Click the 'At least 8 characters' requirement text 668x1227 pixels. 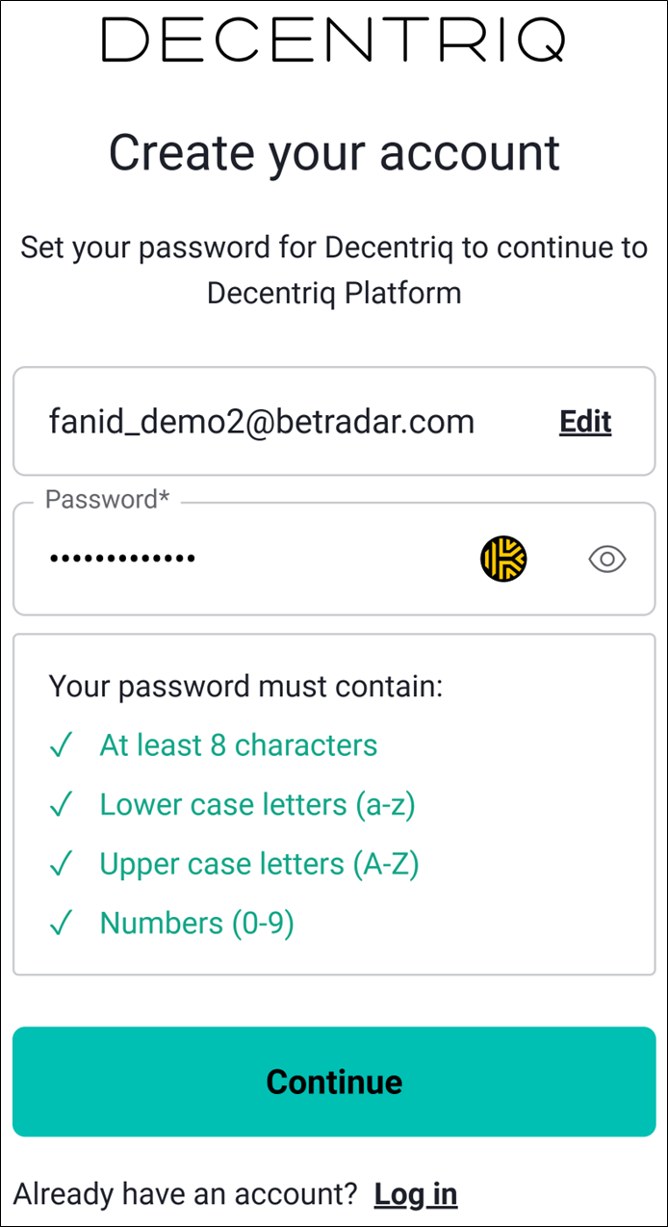[x=238, y=745]
